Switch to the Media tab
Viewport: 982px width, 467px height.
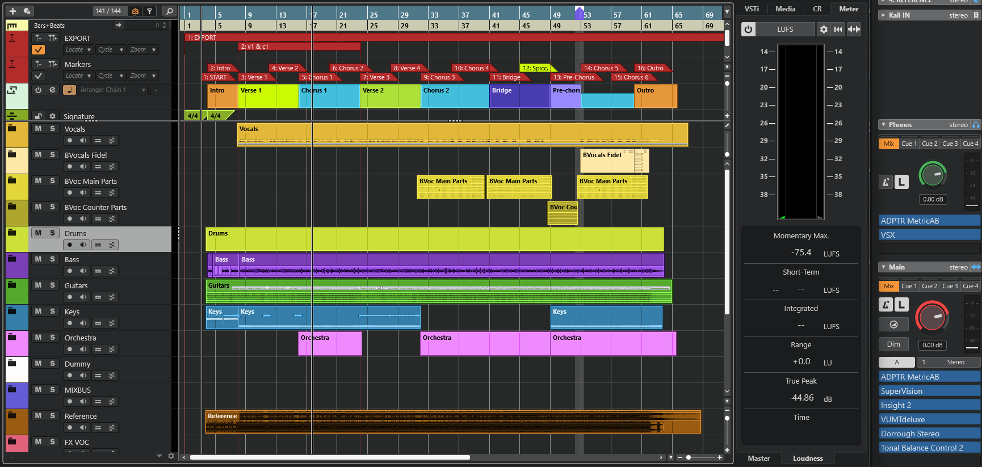[785, 9]
